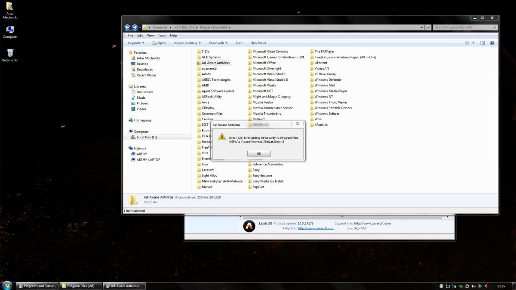Switch to Programs and Features taskbar button

click(x=37, y=286)
